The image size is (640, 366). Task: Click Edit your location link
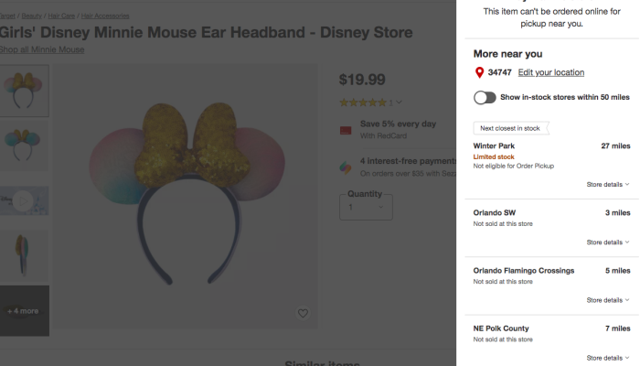coord(550,72)
